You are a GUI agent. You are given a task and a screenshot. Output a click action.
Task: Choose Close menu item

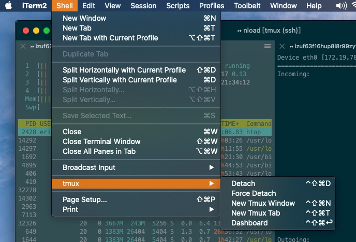pos(136,132)
